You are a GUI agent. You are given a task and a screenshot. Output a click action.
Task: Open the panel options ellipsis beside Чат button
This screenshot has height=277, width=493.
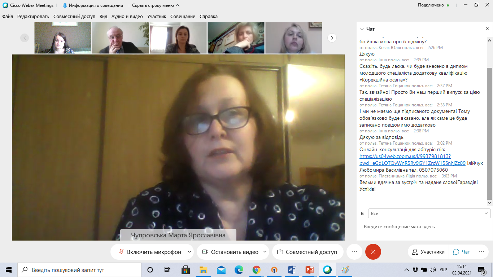(x=481, y=252)
